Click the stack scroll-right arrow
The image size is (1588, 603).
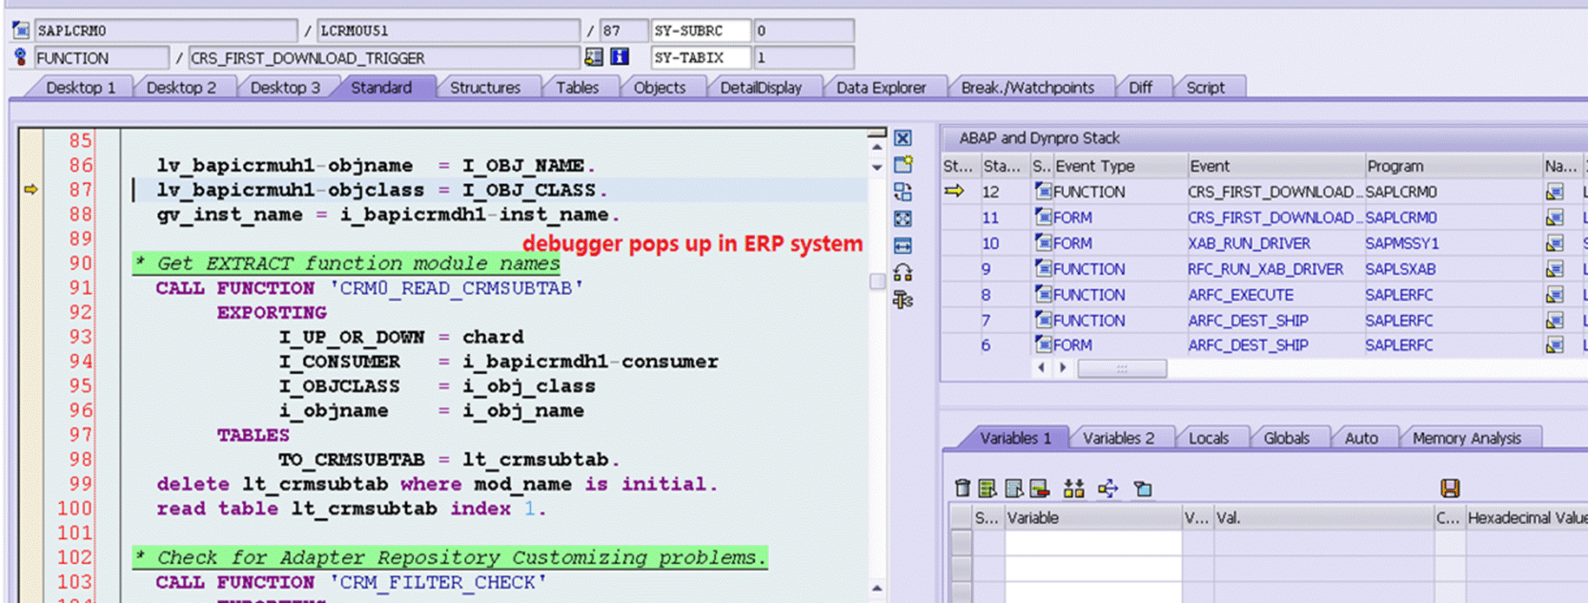click(1063, 368)
